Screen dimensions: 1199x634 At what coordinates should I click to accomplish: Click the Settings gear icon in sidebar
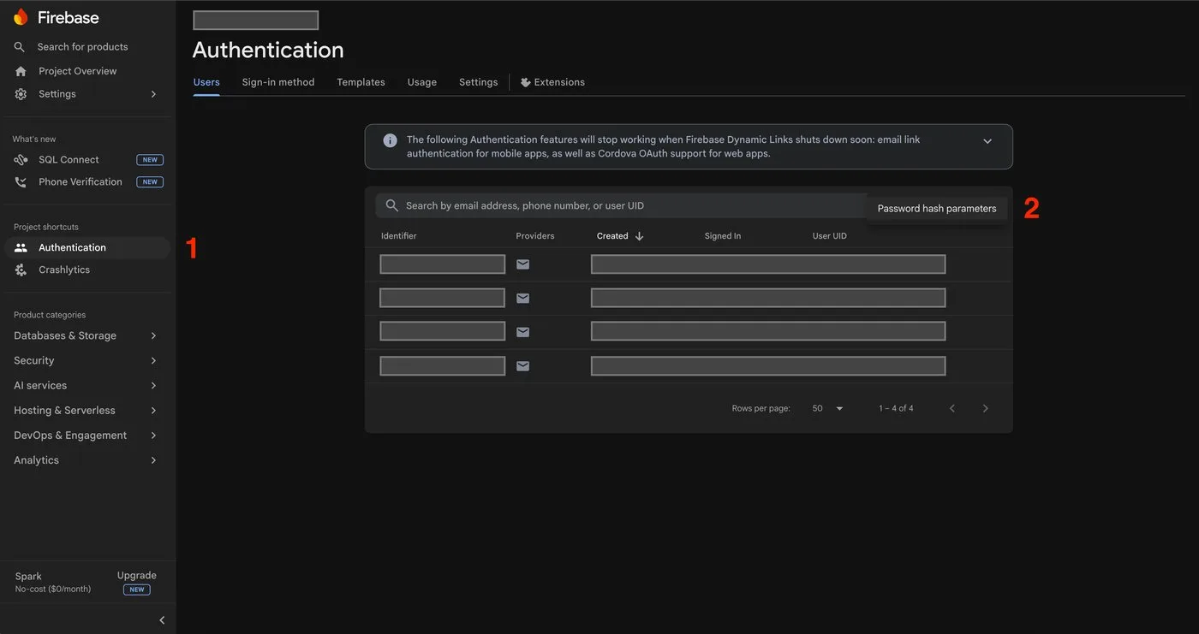pos(21,94)
